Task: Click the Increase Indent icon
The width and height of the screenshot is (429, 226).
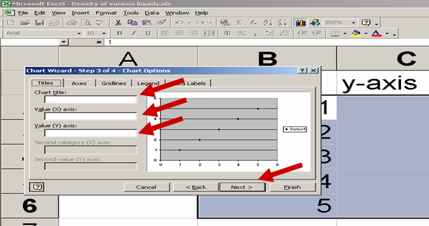Action: point(317,33)
